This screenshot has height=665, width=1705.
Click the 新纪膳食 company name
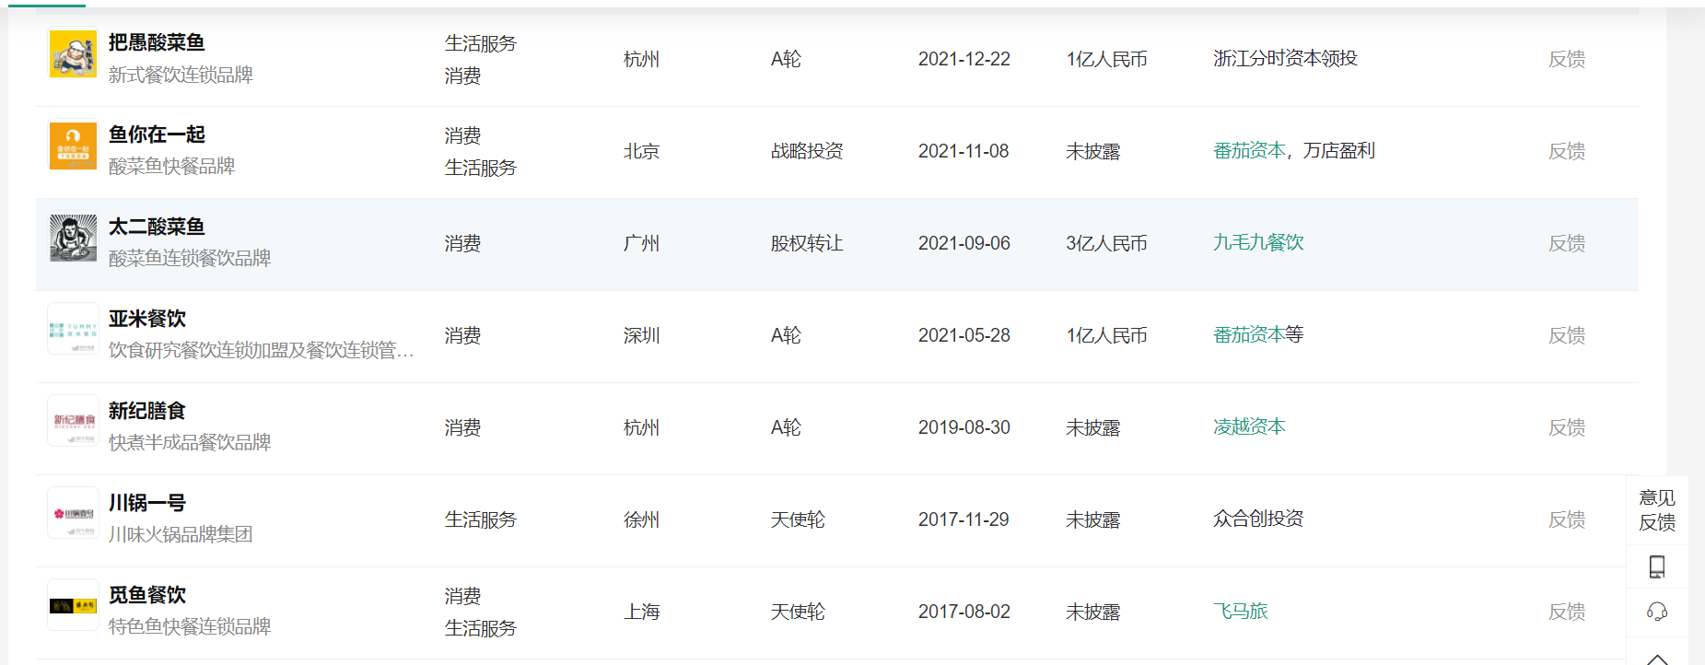tap(147, 411)
